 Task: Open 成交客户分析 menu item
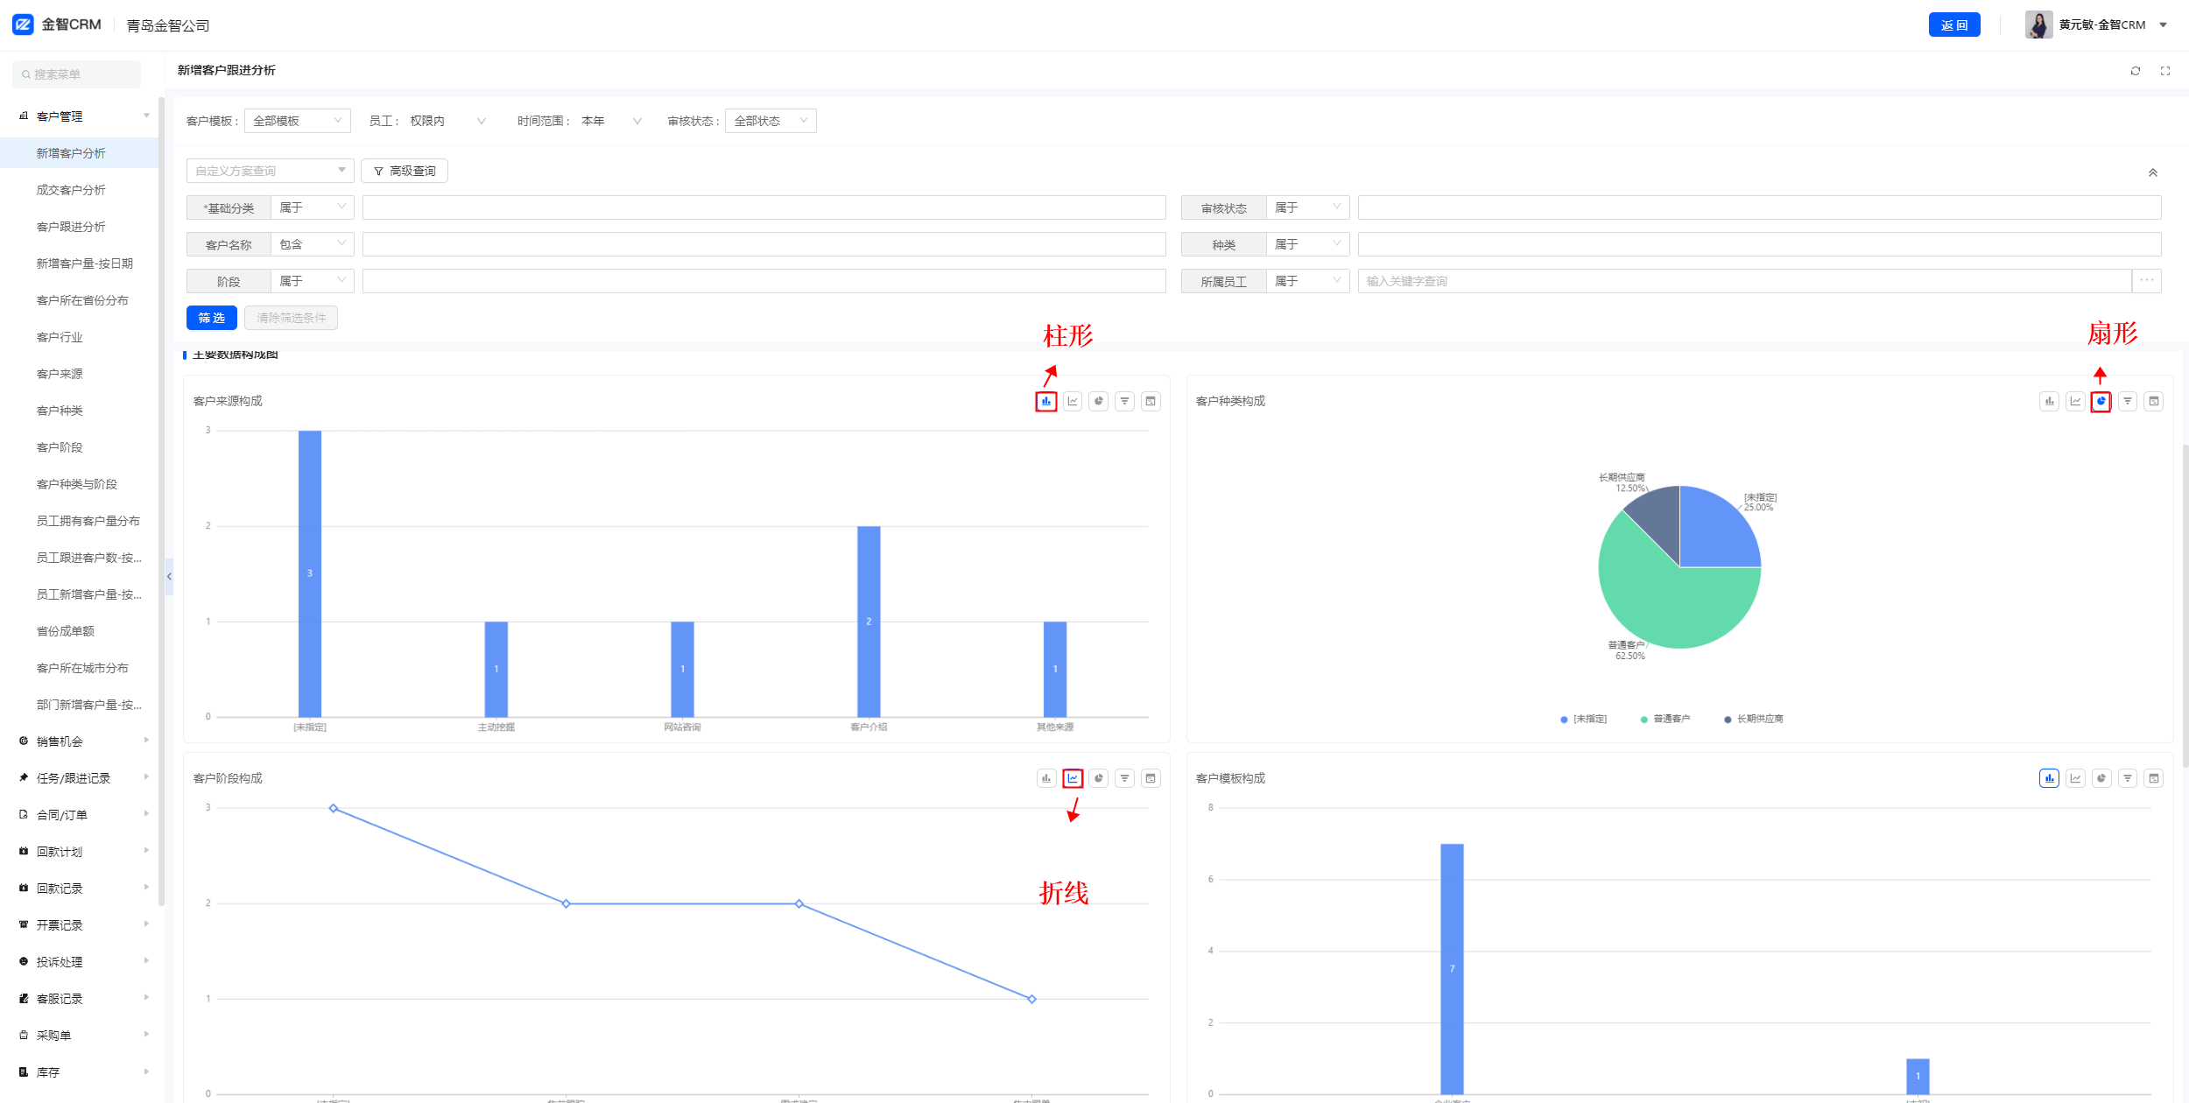tap(79, 190)
